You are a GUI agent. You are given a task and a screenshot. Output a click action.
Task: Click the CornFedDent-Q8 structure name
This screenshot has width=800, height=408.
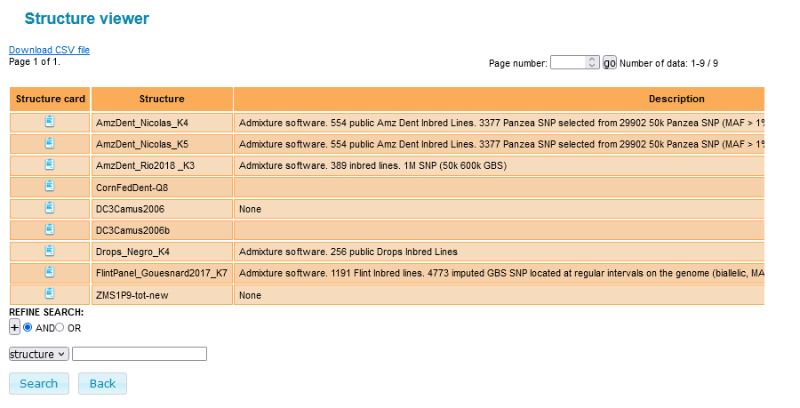(132, 188)
